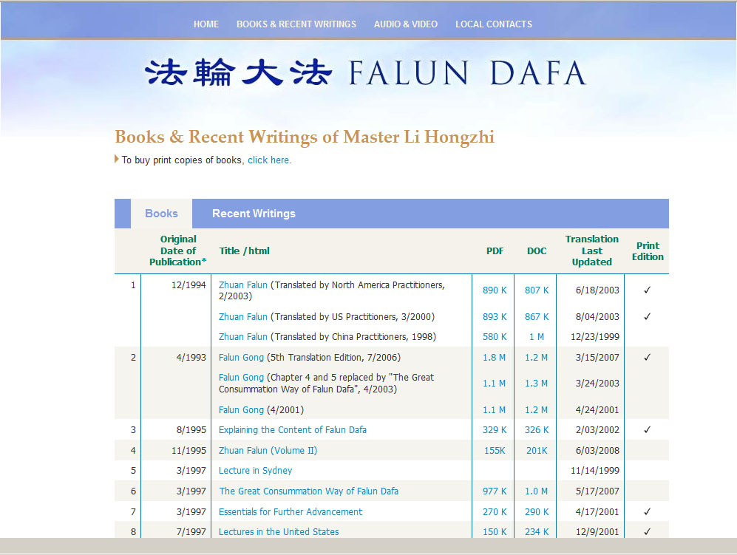Select the 'Translation Last Updated' column header

point(592,251)
